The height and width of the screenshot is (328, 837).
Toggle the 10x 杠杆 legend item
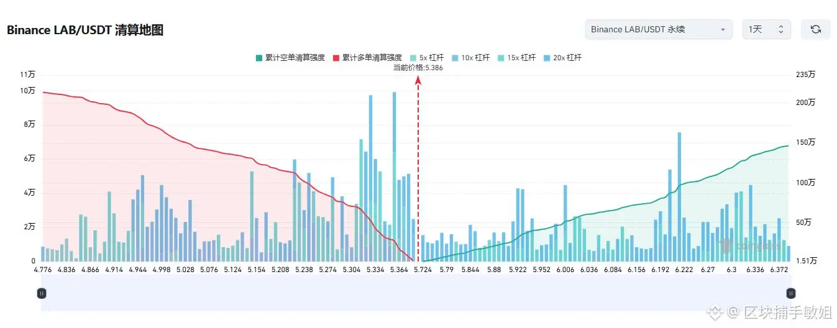tap(472, 58)
